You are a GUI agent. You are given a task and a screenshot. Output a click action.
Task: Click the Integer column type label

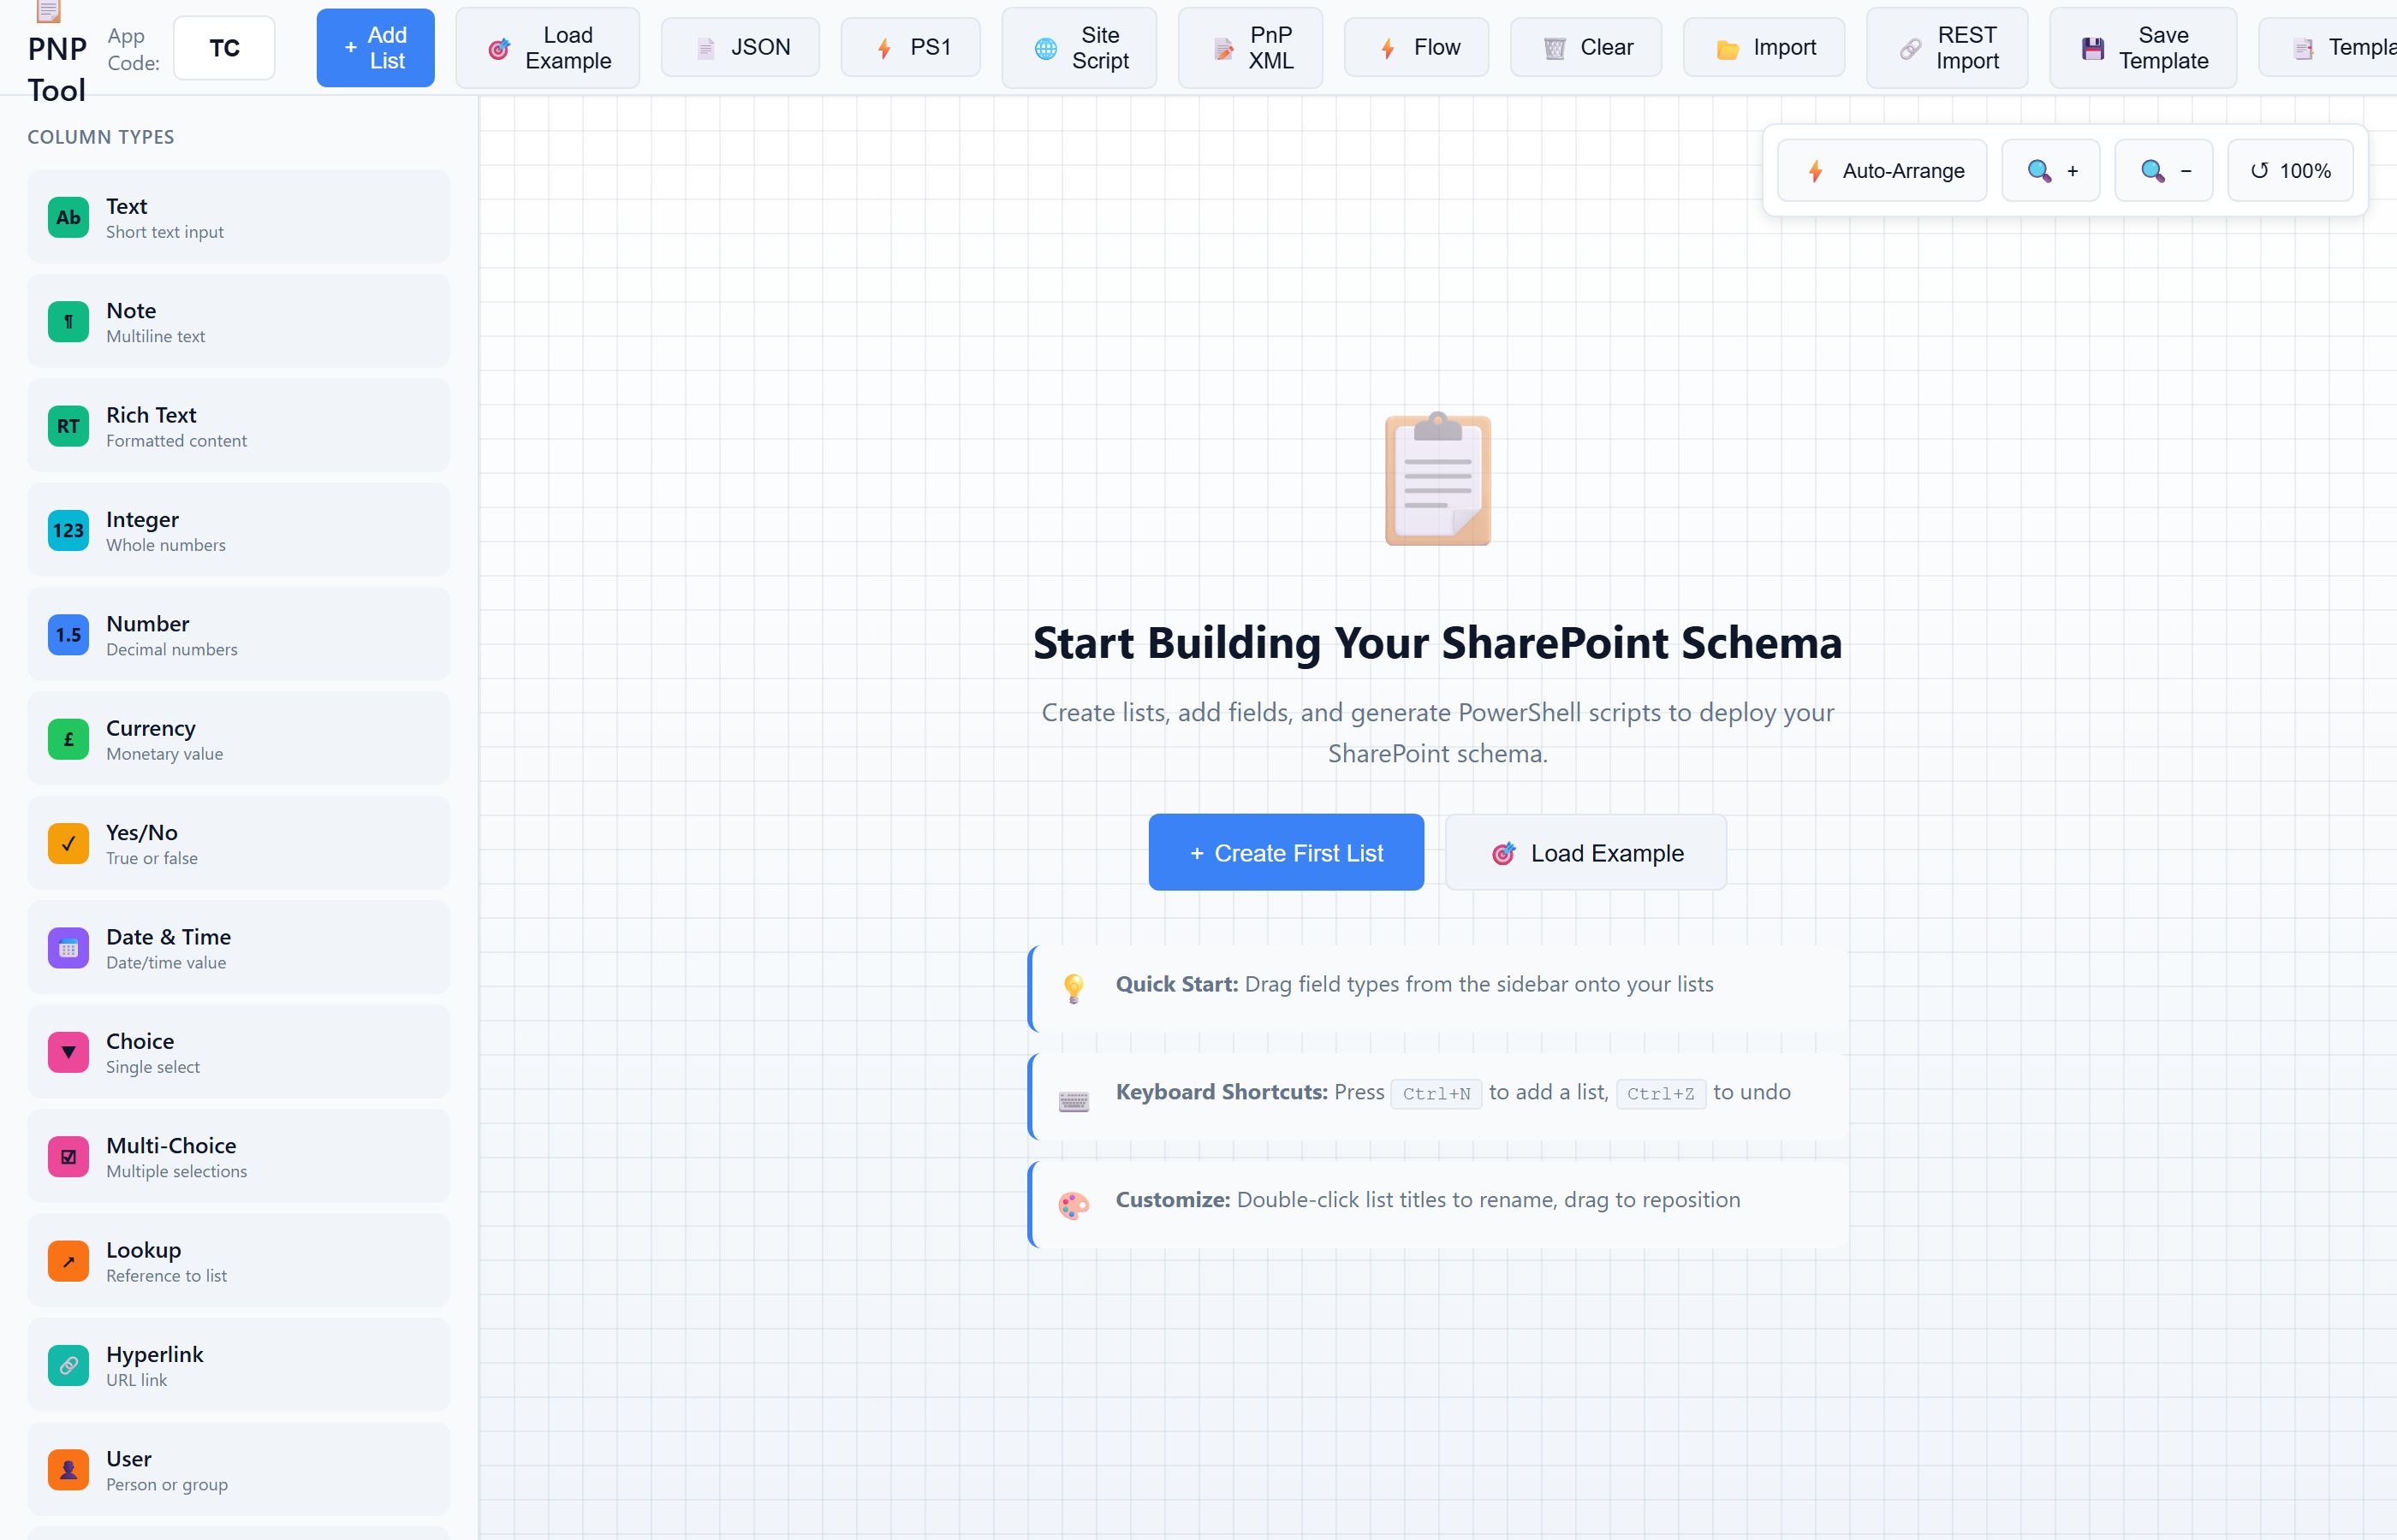coord(142,519)
